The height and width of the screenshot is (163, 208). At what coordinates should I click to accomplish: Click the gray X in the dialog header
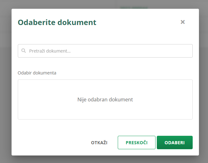[183, 22]
